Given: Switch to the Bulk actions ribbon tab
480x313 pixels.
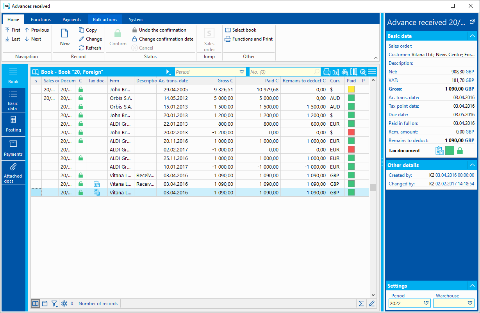Looking at the screenshot, I should pyautogui.click(x=105, y=20).
